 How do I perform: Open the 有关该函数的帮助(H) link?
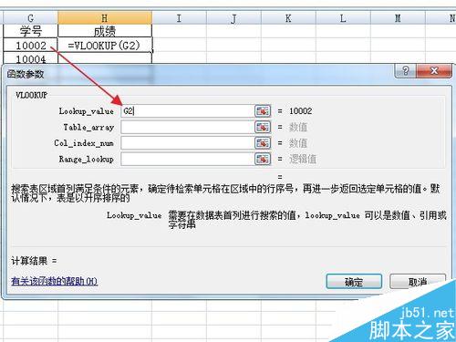pos(55,281)
